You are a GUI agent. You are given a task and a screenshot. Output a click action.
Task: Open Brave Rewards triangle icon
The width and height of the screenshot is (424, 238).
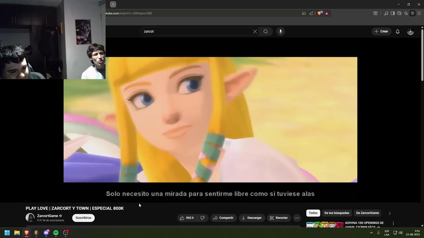tap(327, 13)
